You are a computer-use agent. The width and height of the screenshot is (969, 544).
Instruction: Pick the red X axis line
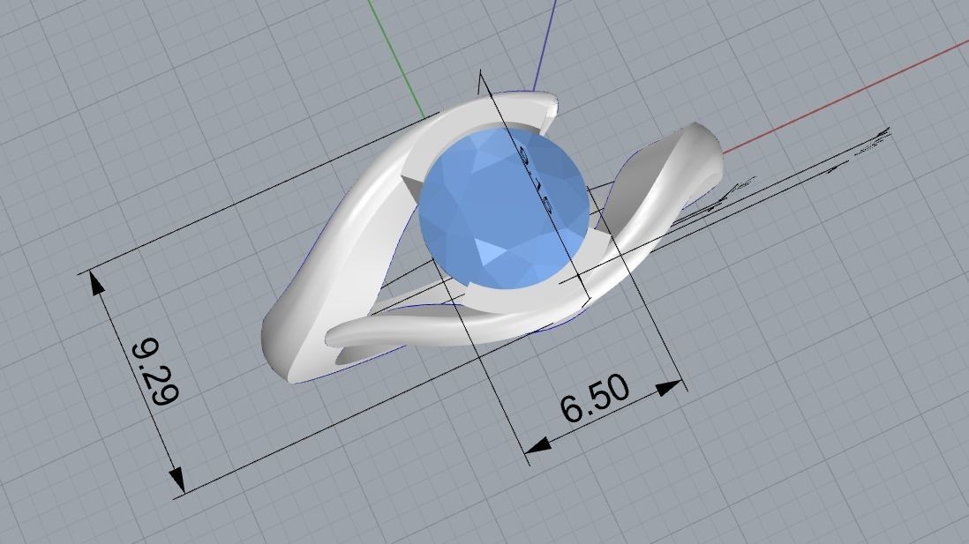click(845, 99)
